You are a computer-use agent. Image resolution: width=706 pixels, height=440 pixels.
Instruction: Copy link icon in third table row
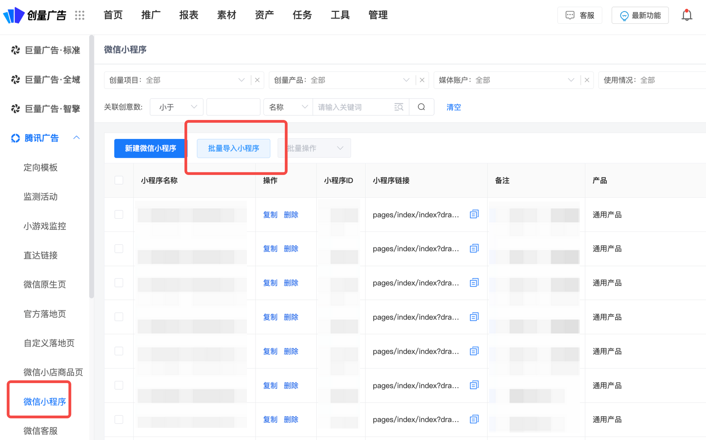pyautogui.click(x=474, y=283)
